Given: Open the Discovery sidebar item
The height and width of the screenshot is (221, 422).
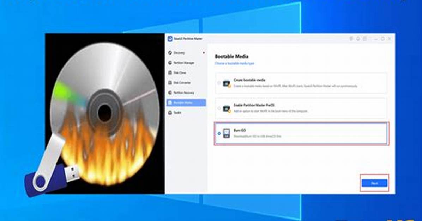Looking at the screenshot, I should [x=176, y=53].
